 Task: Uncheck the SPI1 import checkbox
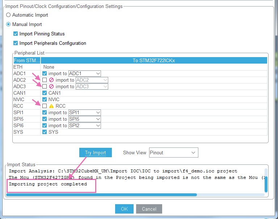[x=45, y=112]
